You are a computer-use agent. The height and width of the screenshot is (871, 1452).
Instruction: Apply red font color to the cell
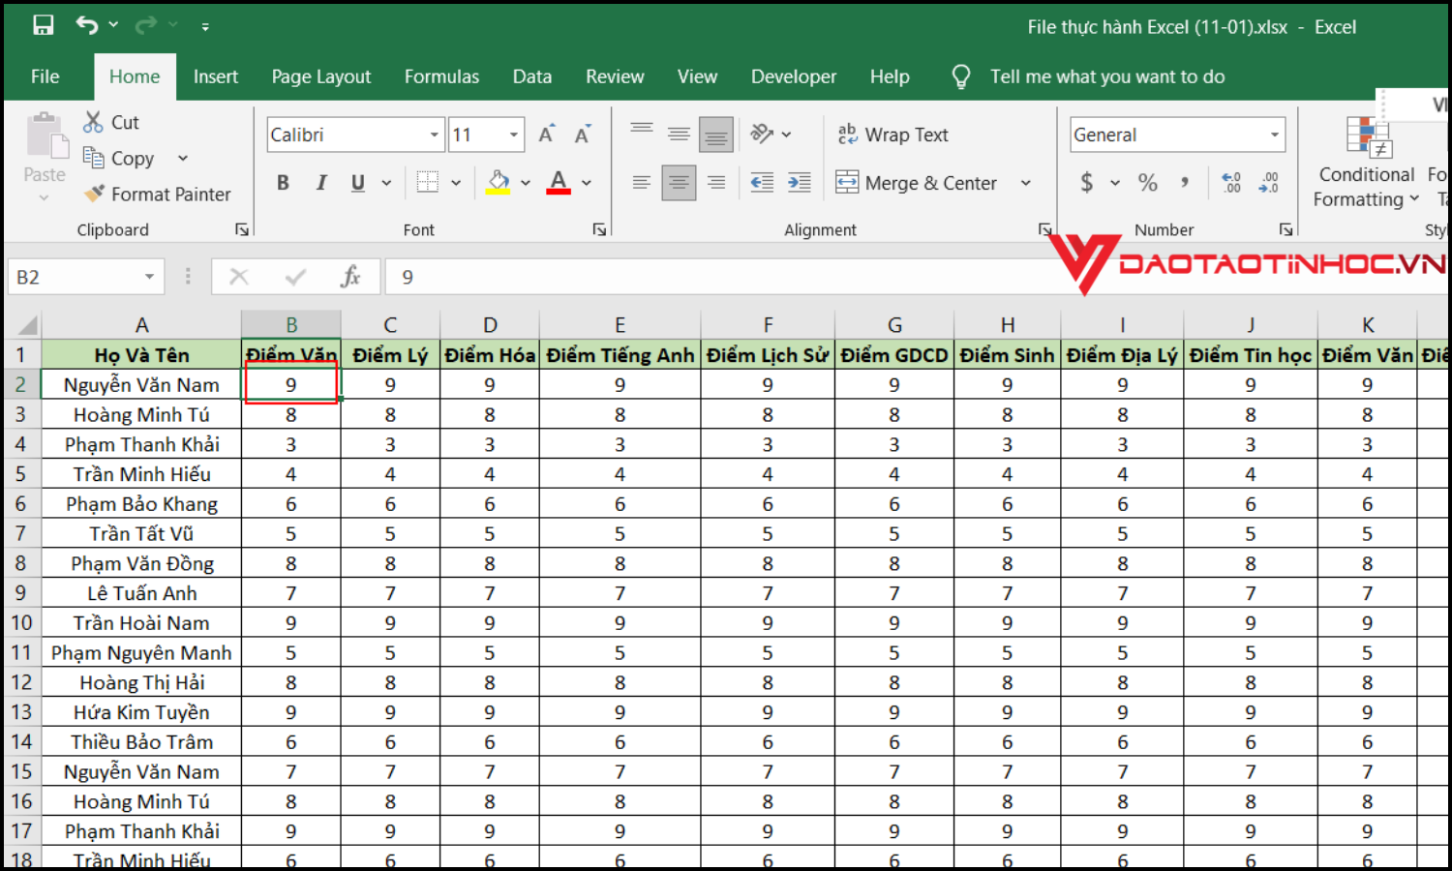click(559, 182)
